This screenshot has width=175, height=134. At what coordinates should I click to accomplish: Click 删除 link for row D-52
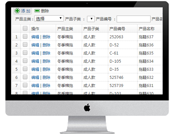point(46,45)
